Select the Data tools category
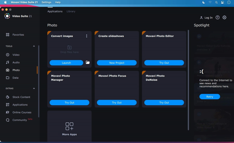Image resolution: width=234 pixels, height=143 pixels. (x=12, y=78)
